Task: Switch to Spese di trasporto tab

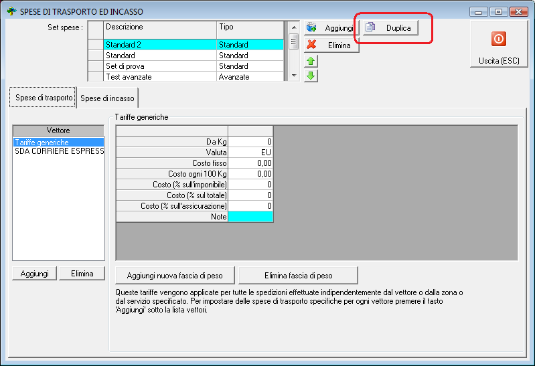Action: pos(43,98)
